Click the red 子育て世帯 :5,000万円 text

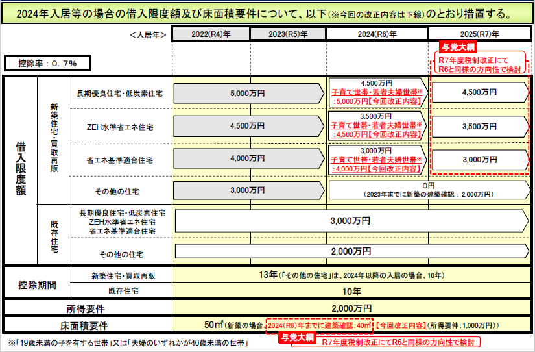(x=377, y=97)
